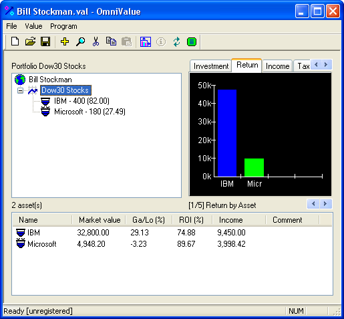This screenshot has height=319, width=344.
Task: Cut selection with the scissors icon
Action: (x=96, y=41)
